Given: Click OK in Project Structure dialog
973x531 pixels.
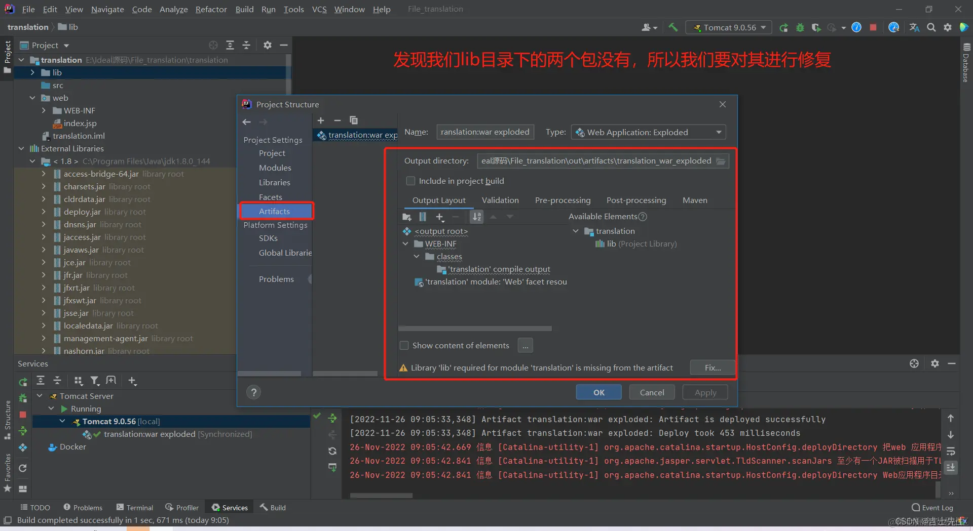Looking at the screenshot, I should [x=599, y=392].
